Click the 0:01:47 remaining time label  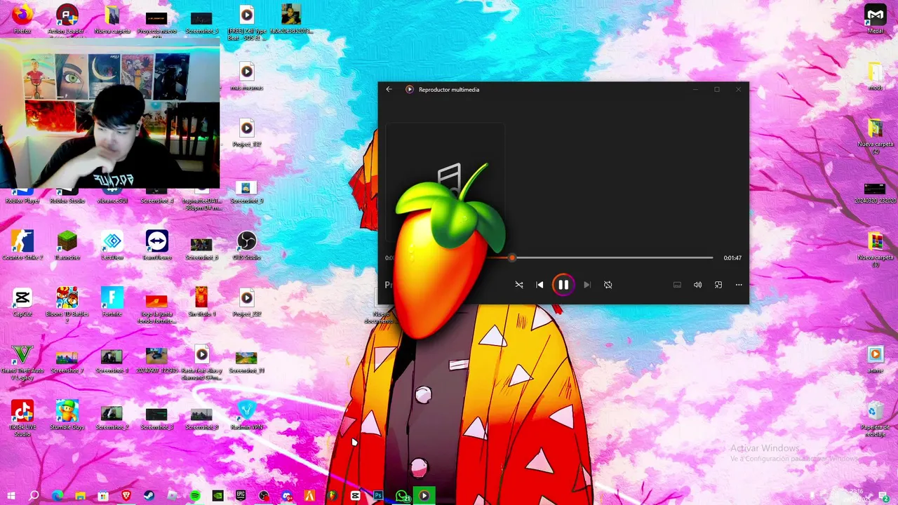click(x=732, y=258)
